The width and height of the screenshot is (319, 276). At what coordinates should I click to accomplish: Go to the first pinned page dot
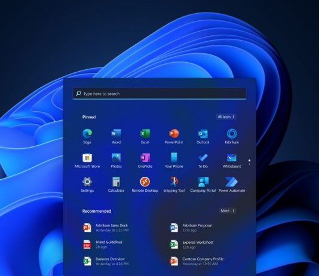[x=250, y=161]
